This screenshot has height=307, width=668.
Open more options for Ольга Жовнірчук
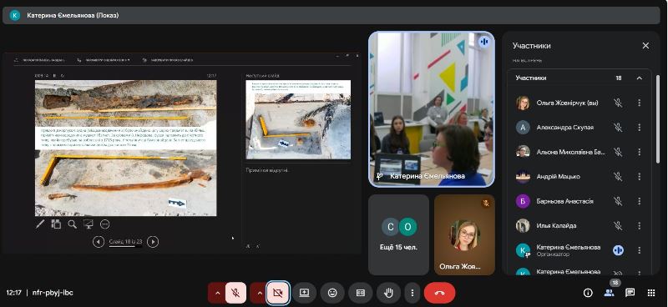point(639,103)
